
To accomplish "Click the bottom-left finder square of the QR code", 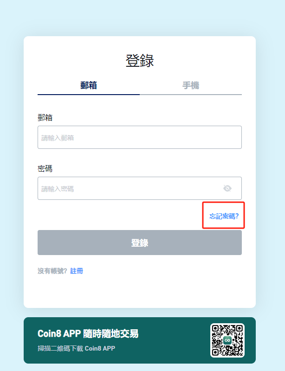I will point(215,352).
